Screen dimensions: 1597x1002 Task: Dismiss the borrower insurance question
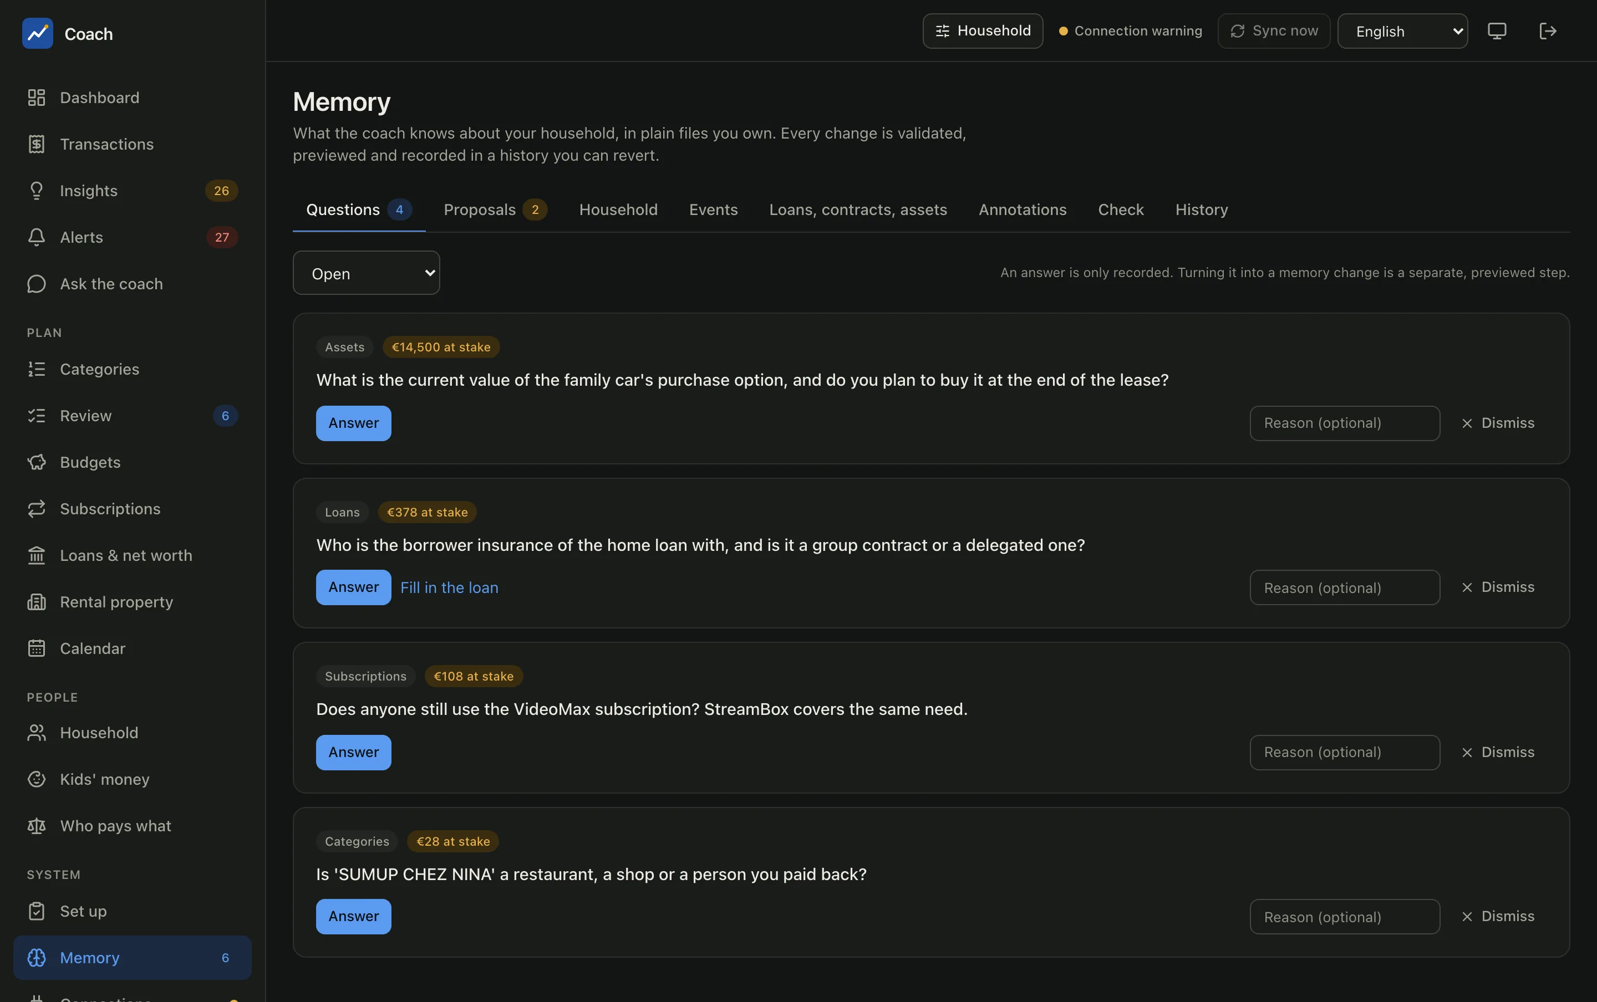[x=1498, y=587]
